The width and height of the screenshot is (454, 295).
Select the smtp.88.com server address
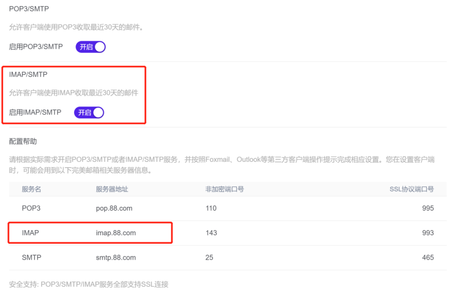click(116, 258)
